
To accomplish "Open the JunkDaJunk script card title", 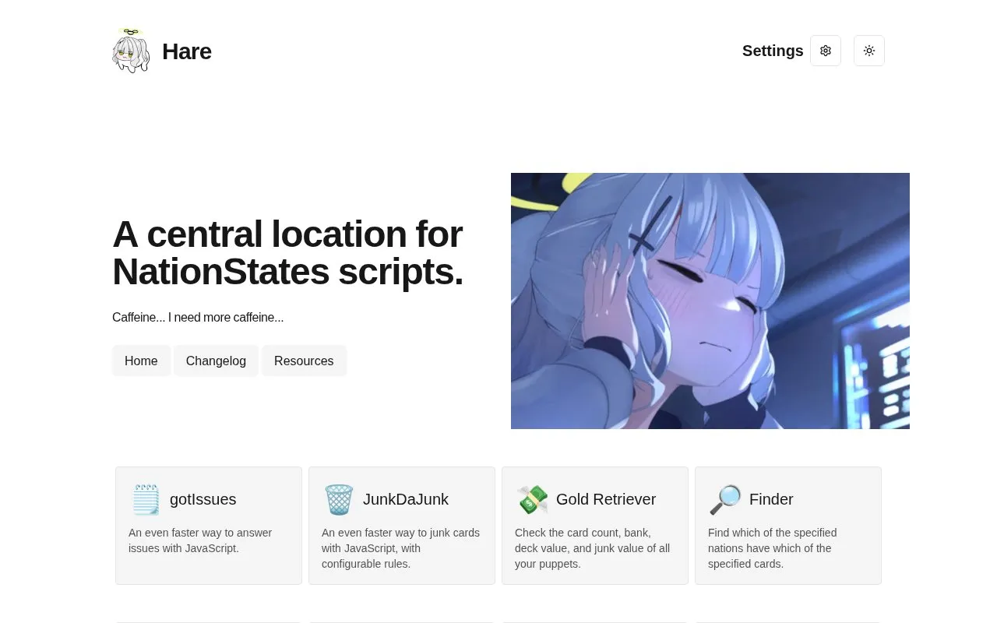I will [x=406, y=499].
